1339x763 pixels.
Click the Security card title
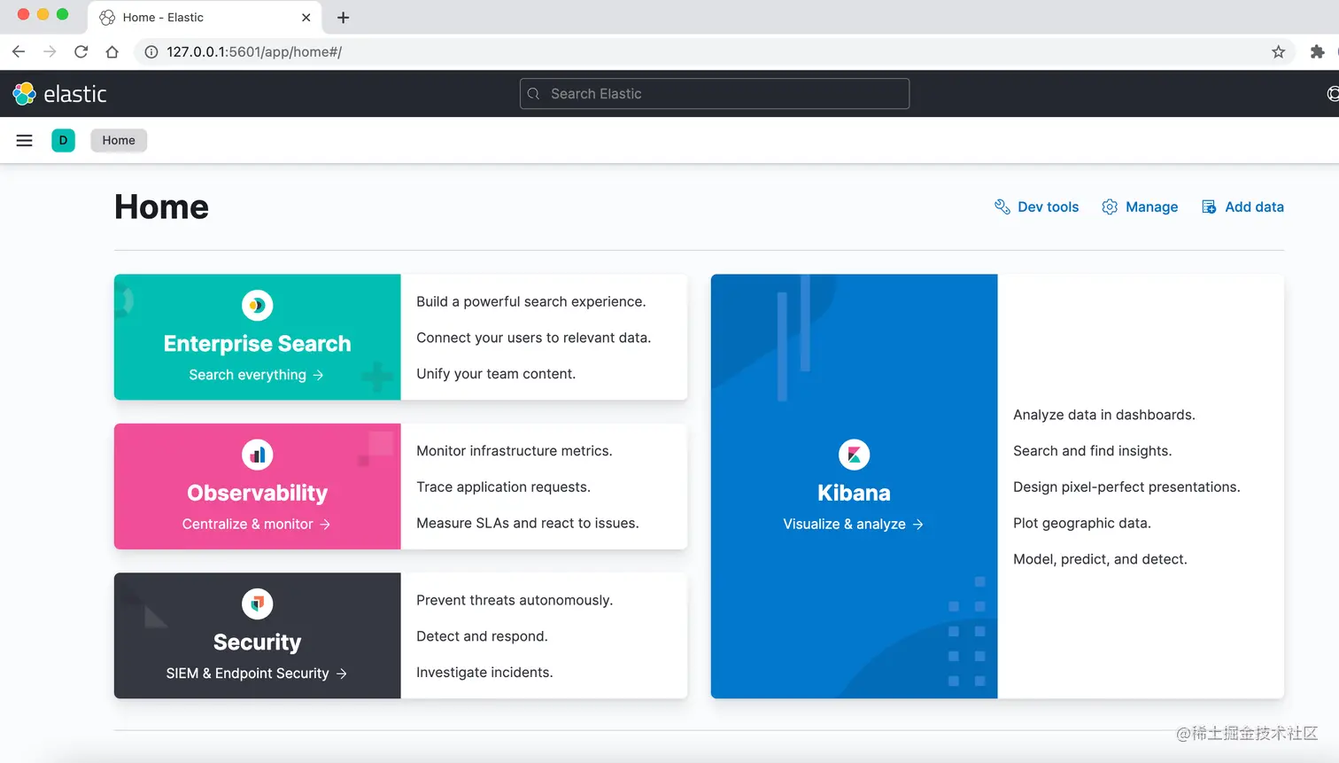(258, 642)
